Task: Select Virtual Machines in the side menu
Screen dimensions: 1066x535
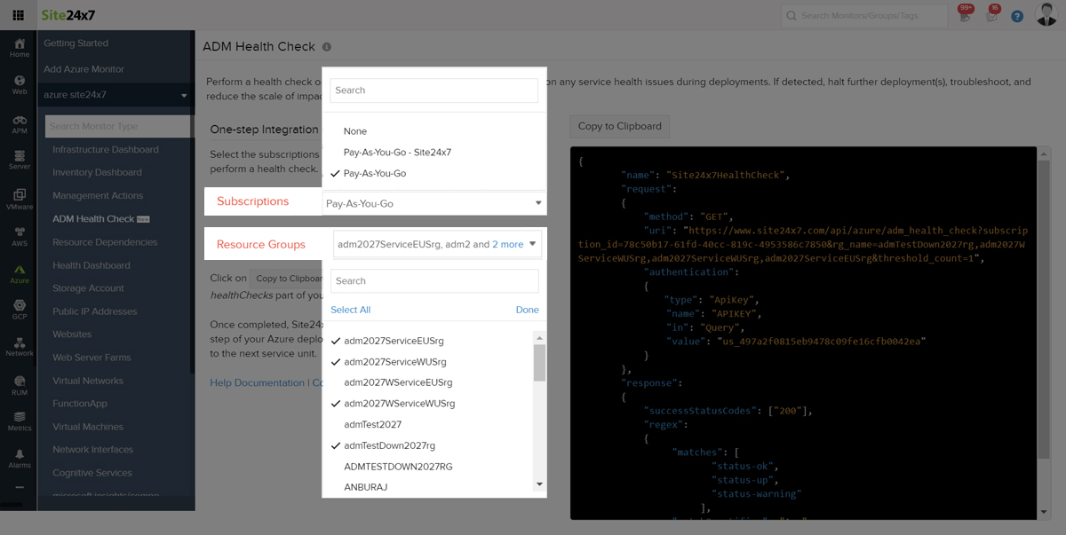Action: point(87,427)
